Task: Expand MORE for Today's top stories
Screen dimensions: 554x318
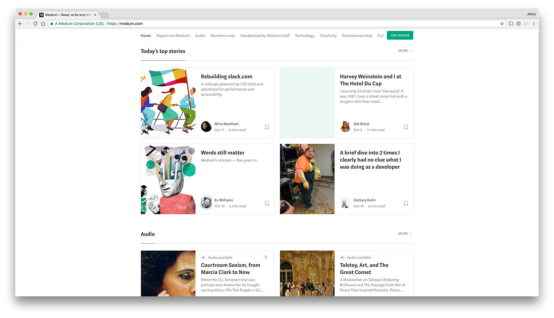Action: pyautogui.click(x=404, y=51)
